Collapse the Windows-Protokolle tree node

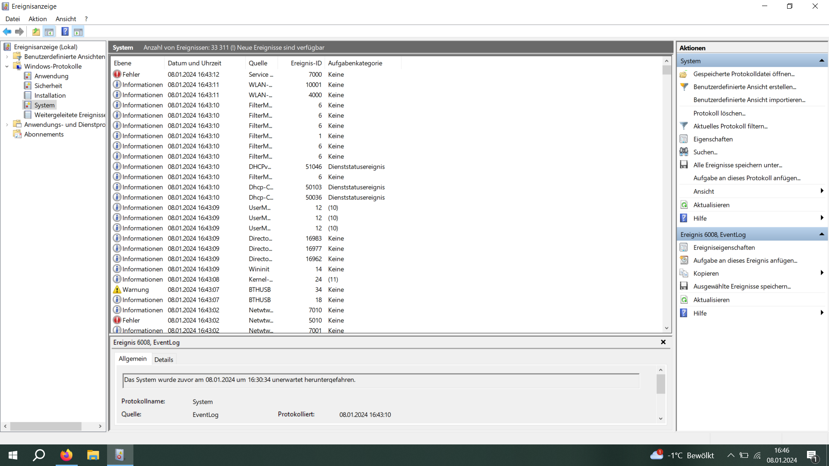pyautogui.click(x=7, y=66)
